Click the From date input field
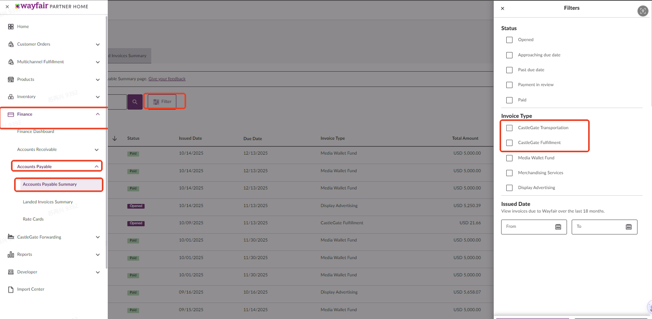The height and width of the screenshot is (319, 652). (x=534, y=227)
